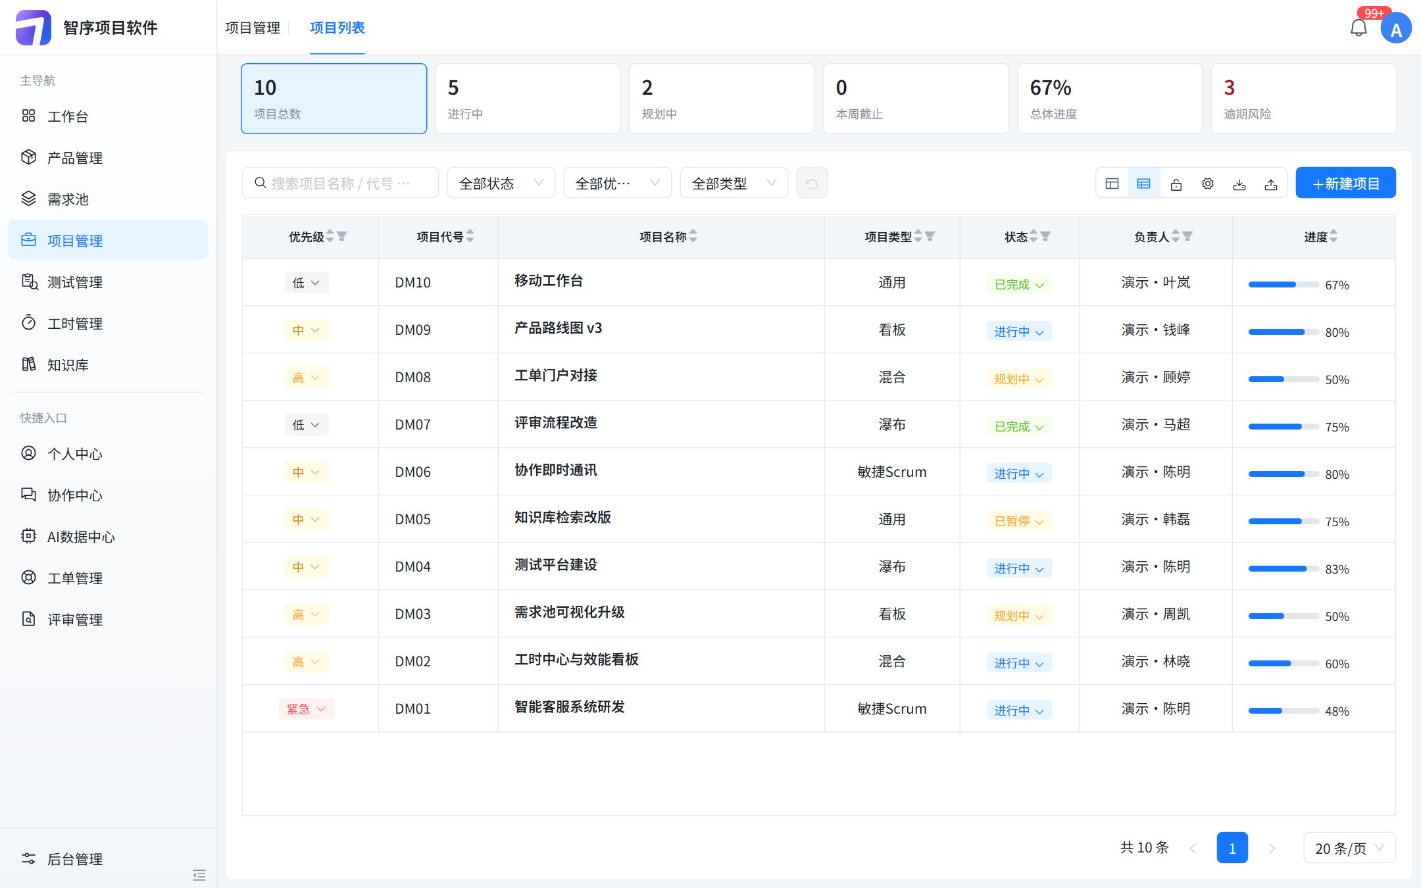The image size is (1421, 888).
Task: Filter the 项目类型 column
Action: point(930,236)
